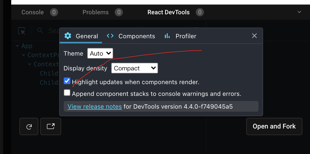Switch to the Components settings tab
310x154 pixels.
137,36
